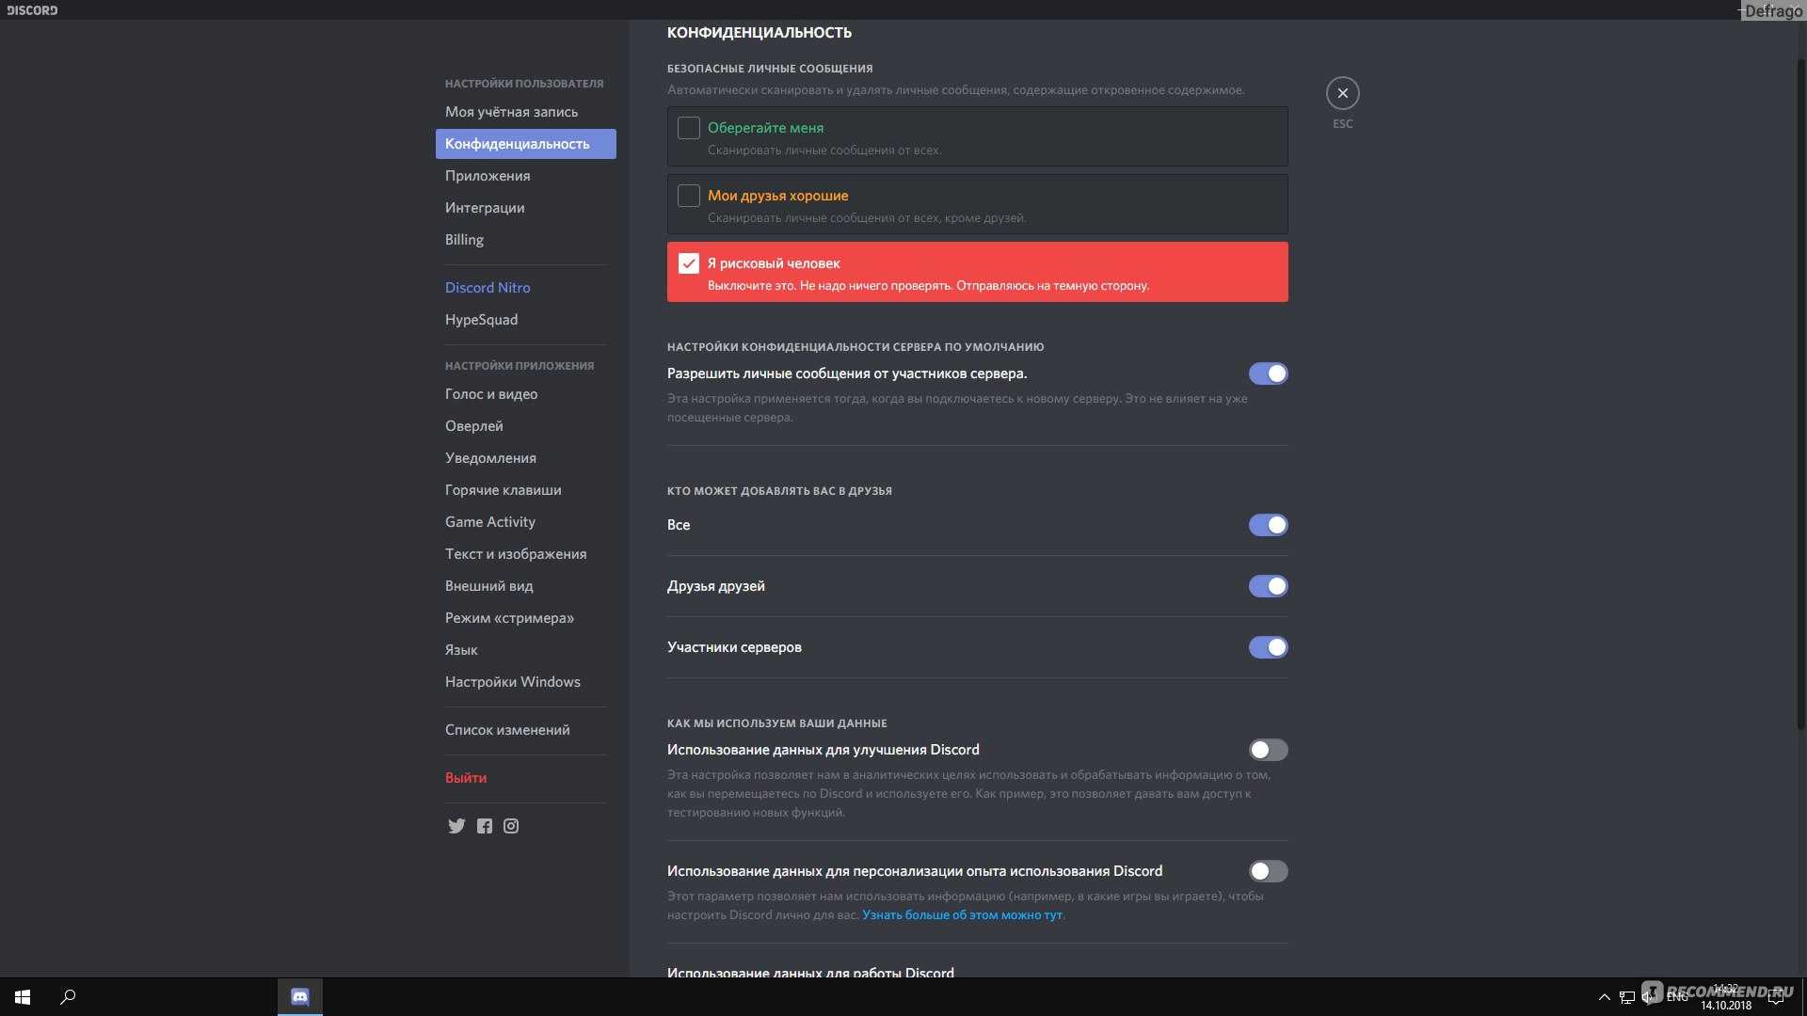The image size is (1807, 1016).
Task: Select Конфиденциальность menu item
Action: click(x=525, y=144)
